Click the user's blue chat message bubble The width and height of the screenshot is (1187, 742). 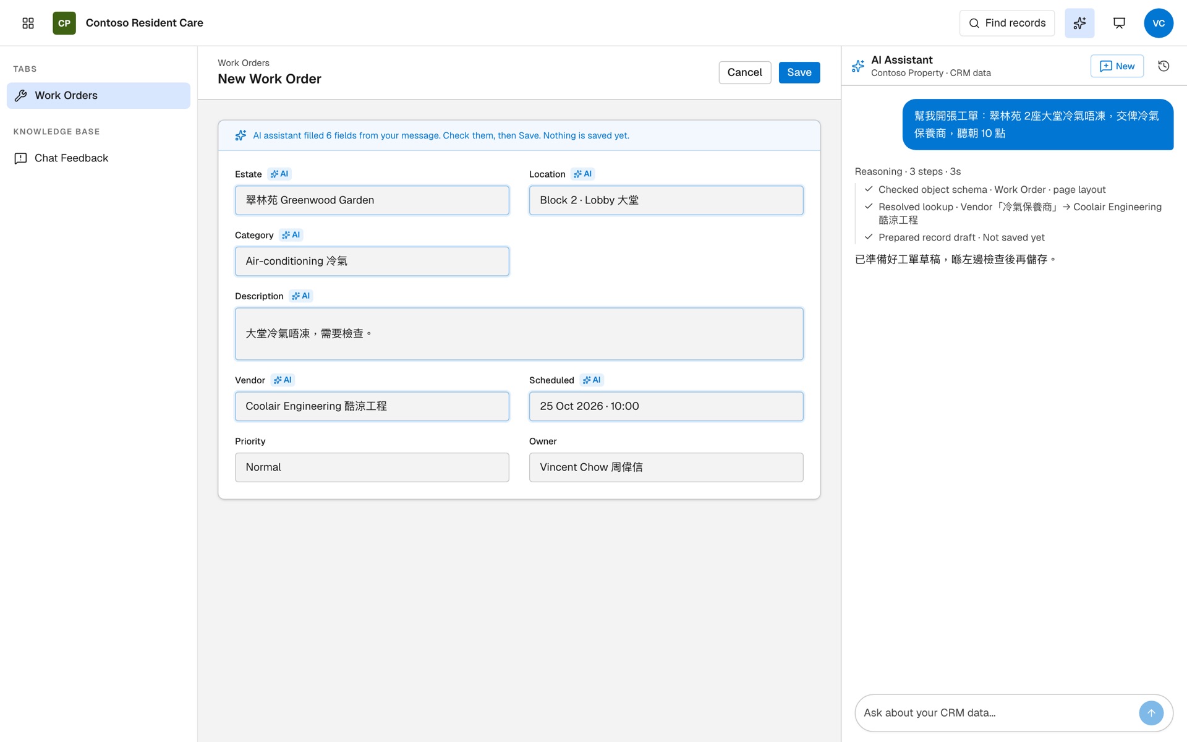[x=1037, y=124]
